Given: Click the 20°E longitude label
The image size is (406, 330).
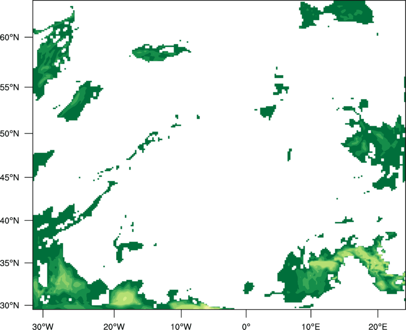Looking at the screenshot, I should (378, 326).
